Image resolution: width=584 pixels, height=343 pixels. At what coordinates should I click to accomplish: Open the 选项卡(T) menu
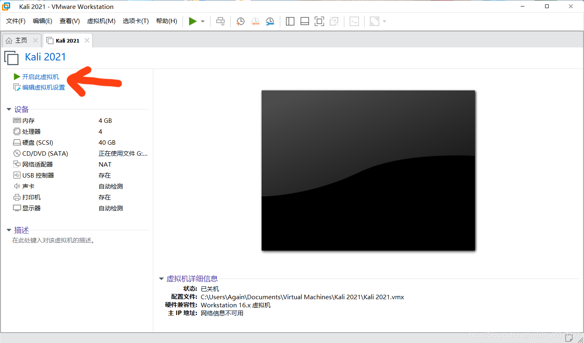pos(136,21)
